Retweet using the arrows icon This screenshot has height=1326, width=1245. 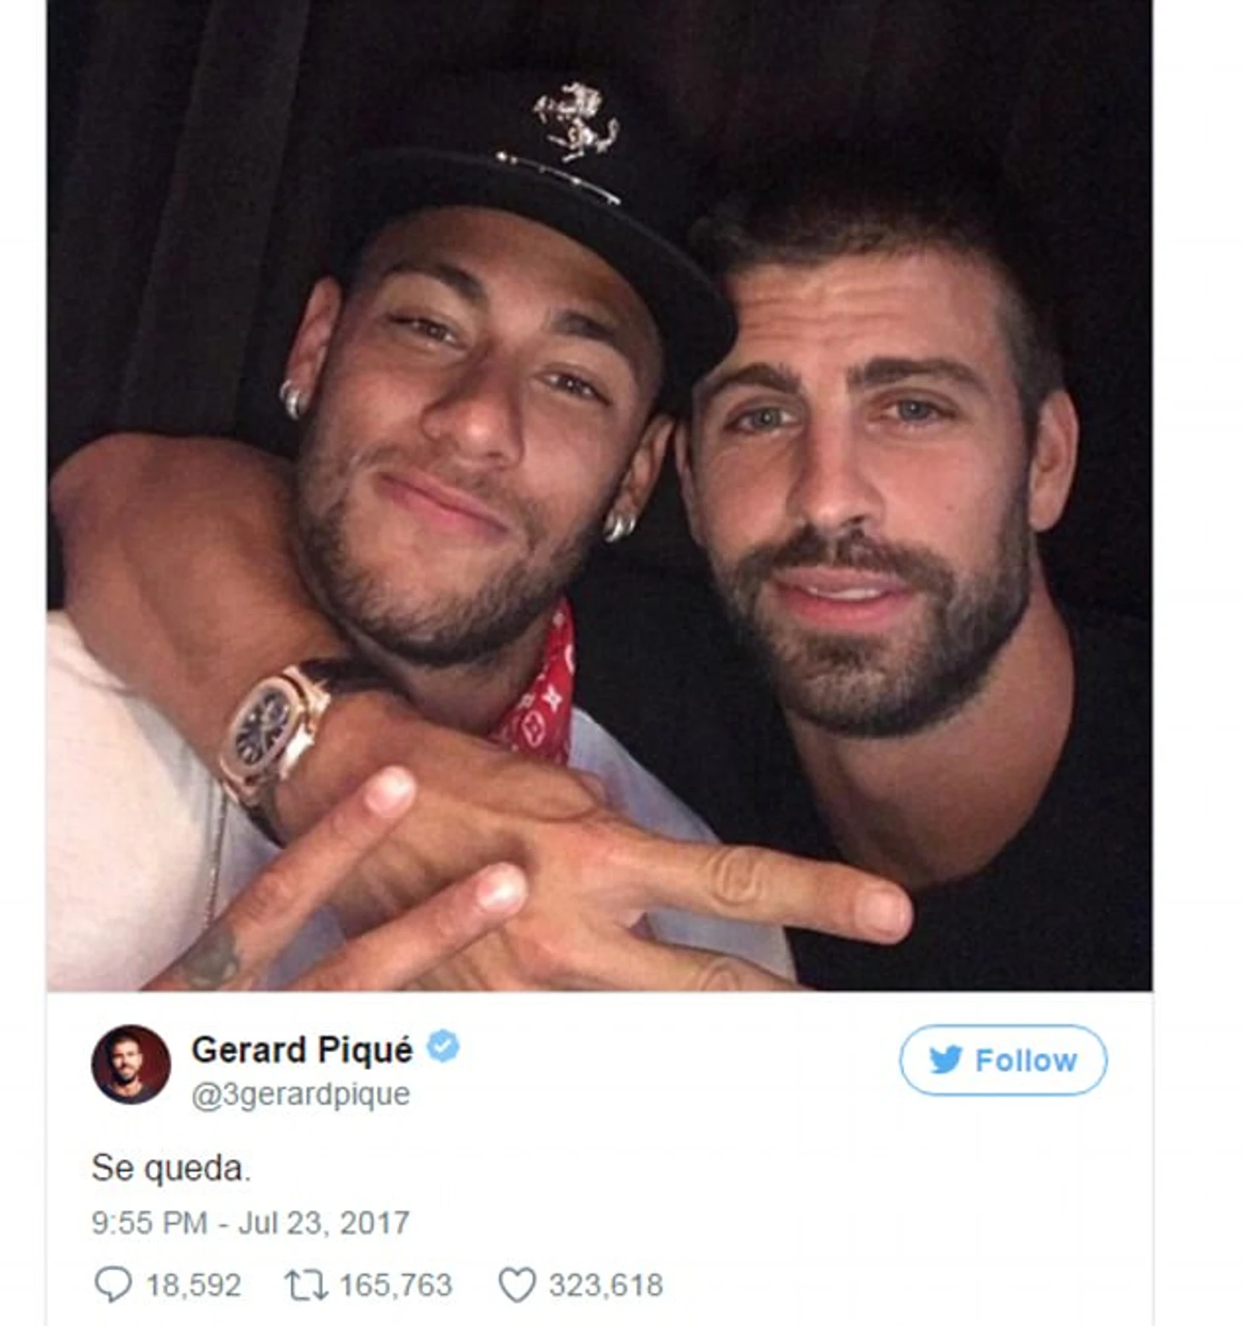tap(306, 1285)
